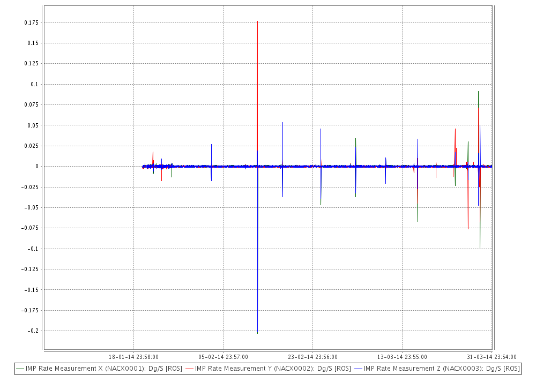Click the green line swatch in the legend
Image resolution: width=536 pixels, height=375 pixels.
tap(20, 369)
